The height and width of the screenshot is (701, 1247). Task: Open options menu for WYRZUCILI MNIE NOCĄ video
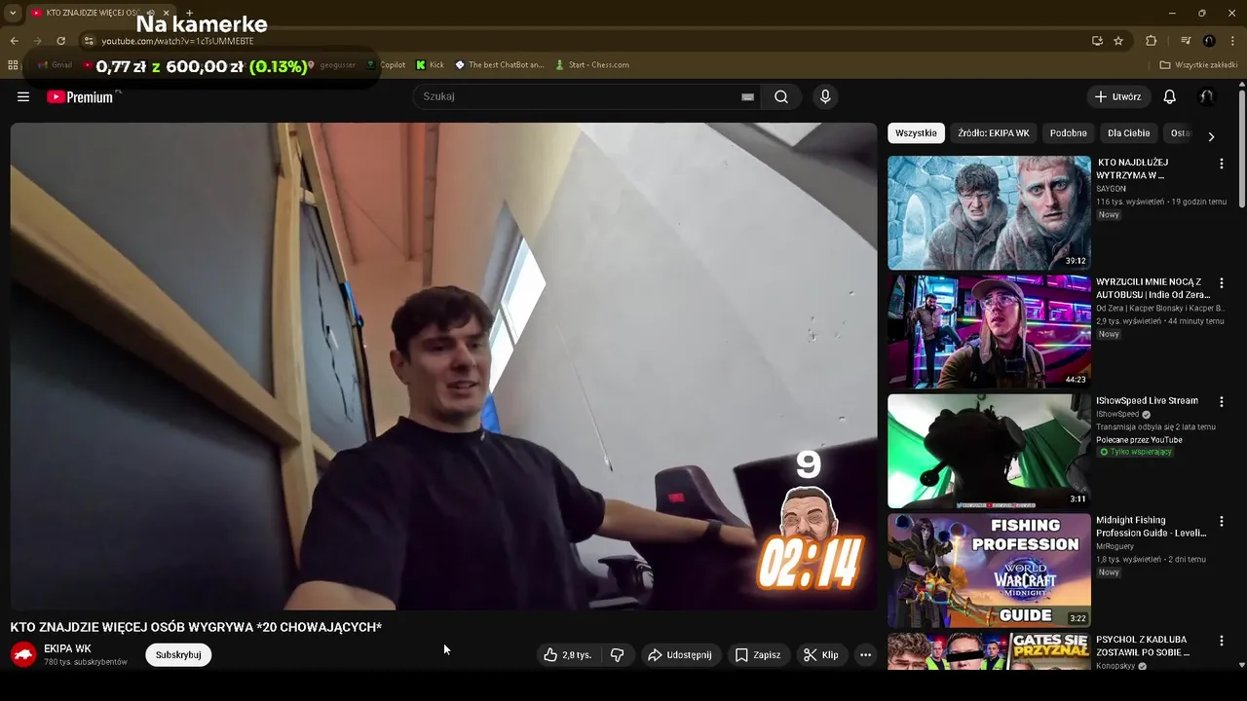1221,283
